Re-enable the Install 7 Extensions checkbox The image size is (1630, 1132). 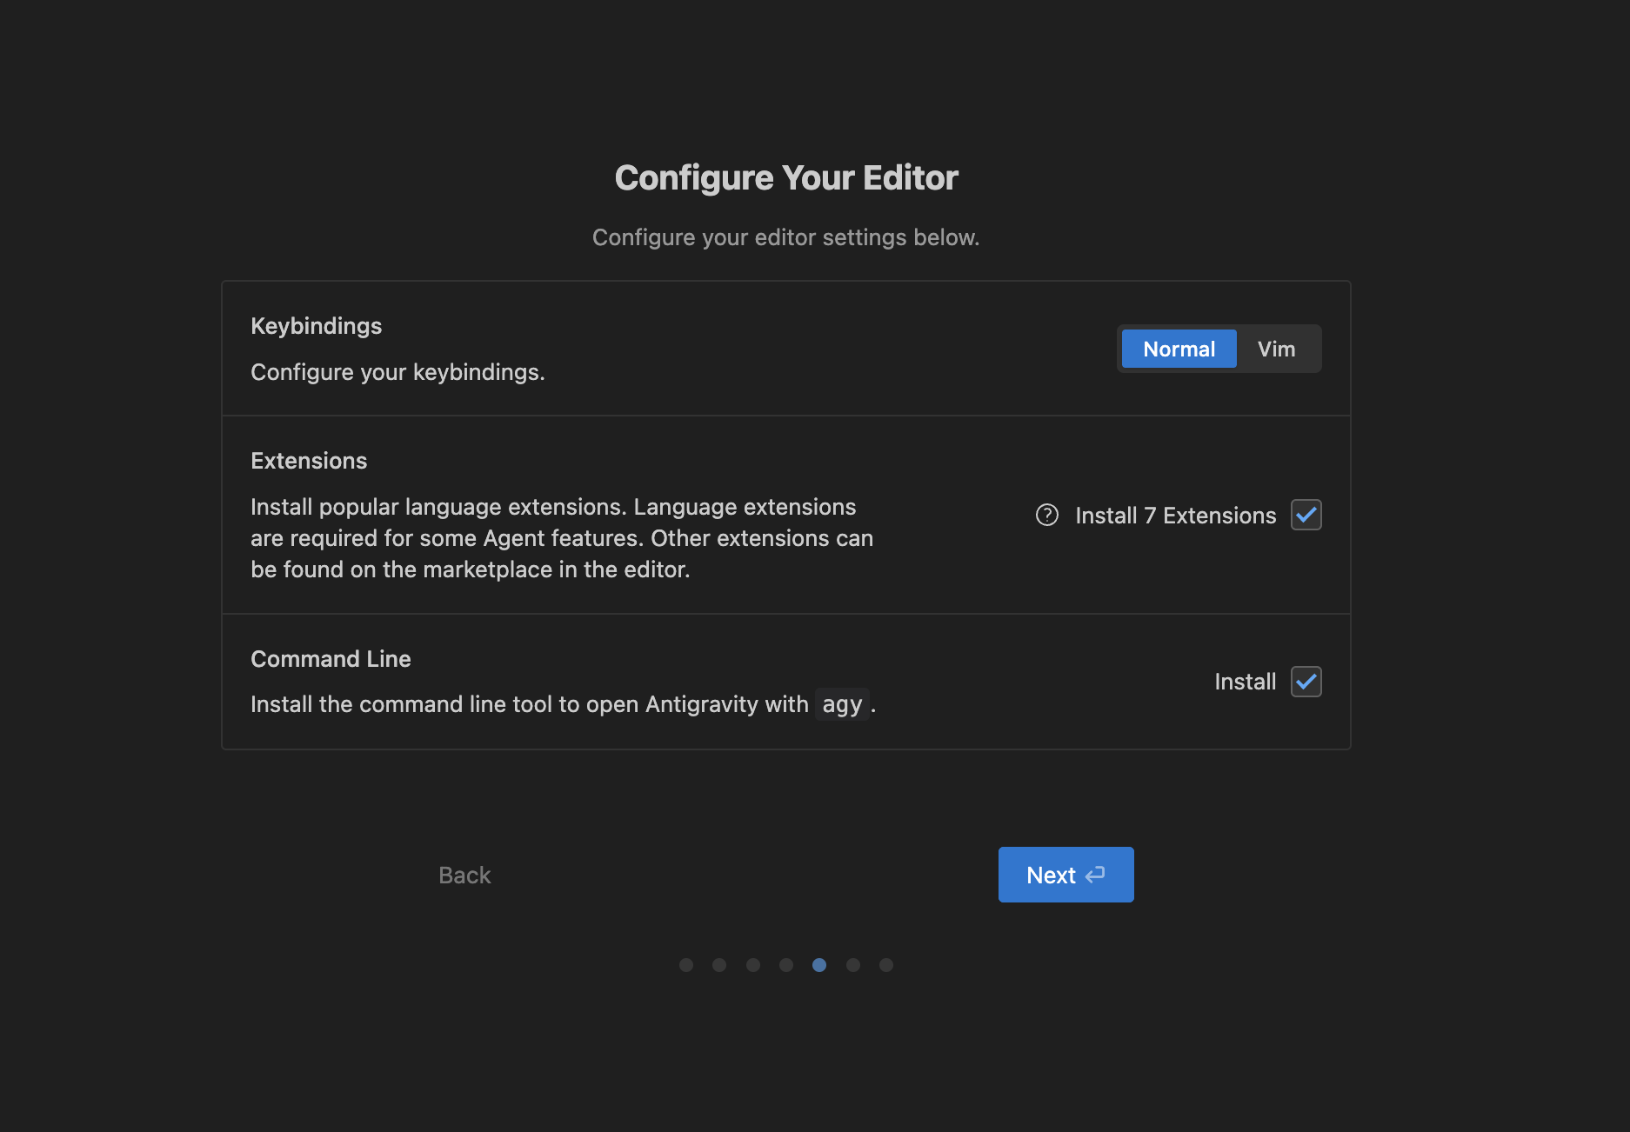(1306, 515)
